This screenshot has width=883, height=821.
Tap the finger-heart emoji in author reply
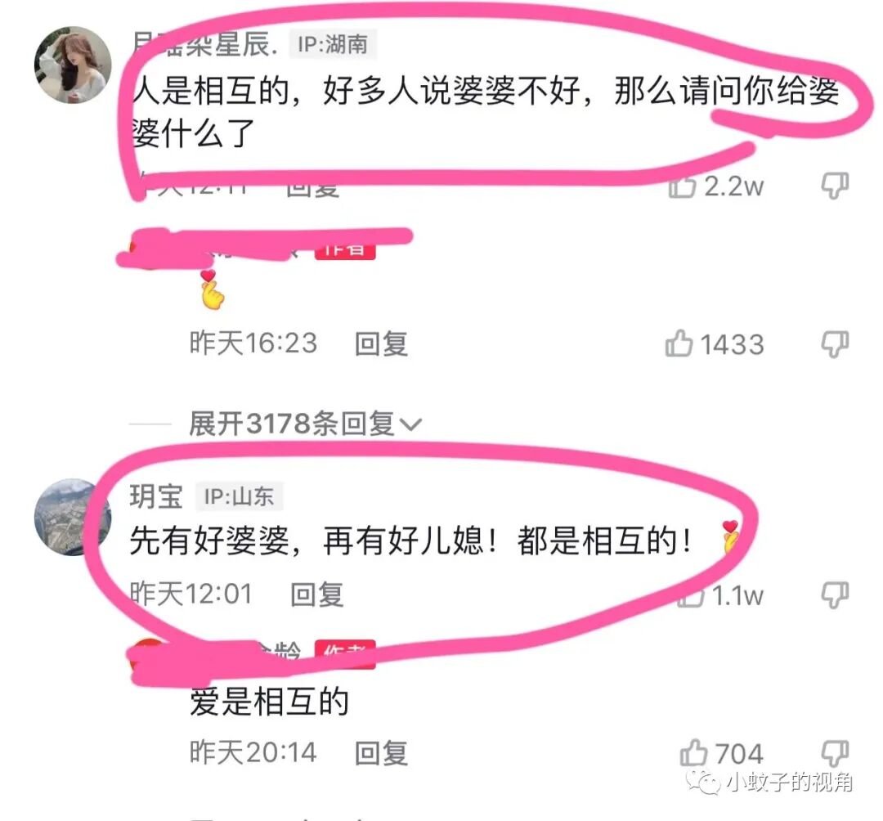(x=213, y=289)
